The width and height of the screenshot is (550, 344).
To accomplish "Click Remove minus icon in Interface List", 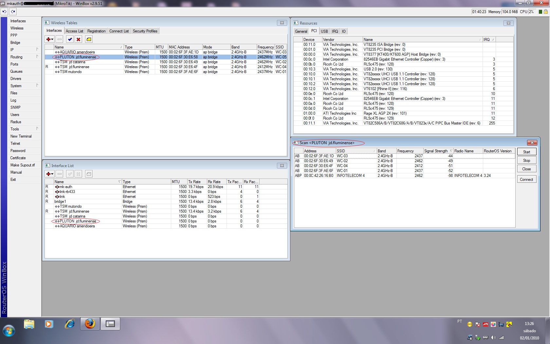I will coord(60,174).
